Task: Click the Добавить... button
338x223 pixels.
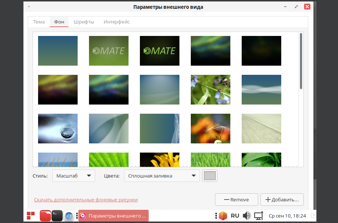Action: [282, 200]
